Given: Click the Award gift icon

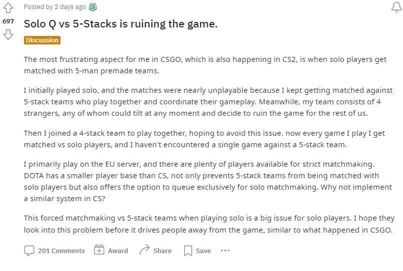Looking at the screenshot, I should pos(99,250).
